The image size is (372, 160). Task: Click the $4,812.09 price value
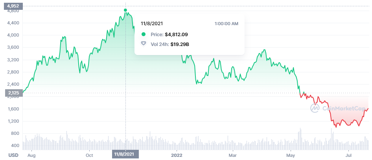coord(177,35)
